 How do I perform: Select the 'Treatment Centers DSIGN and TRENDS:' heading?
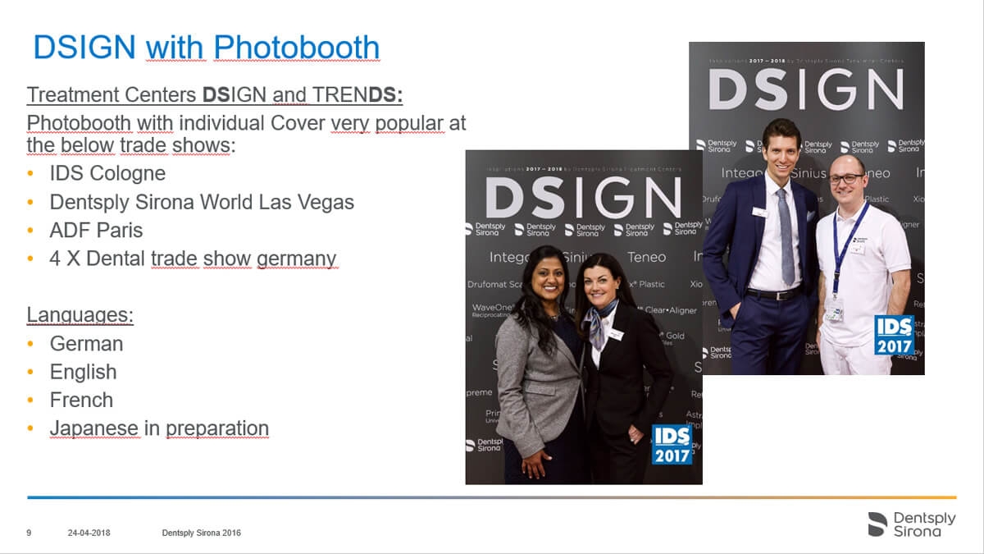pos(215,94)
